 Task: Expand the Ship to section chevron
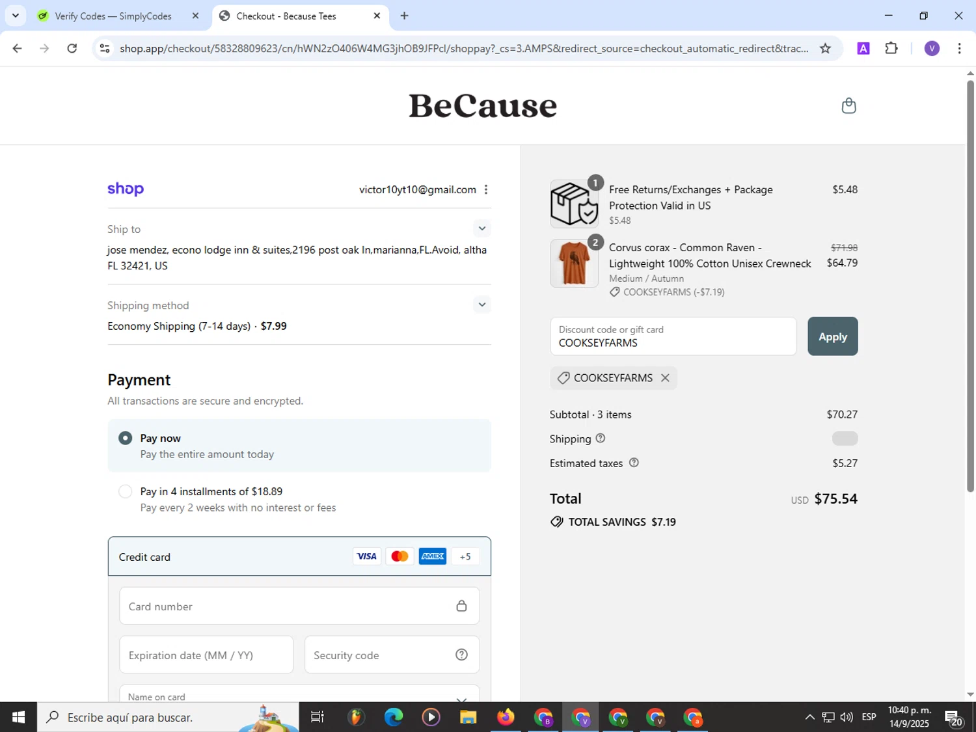[481, 228]
